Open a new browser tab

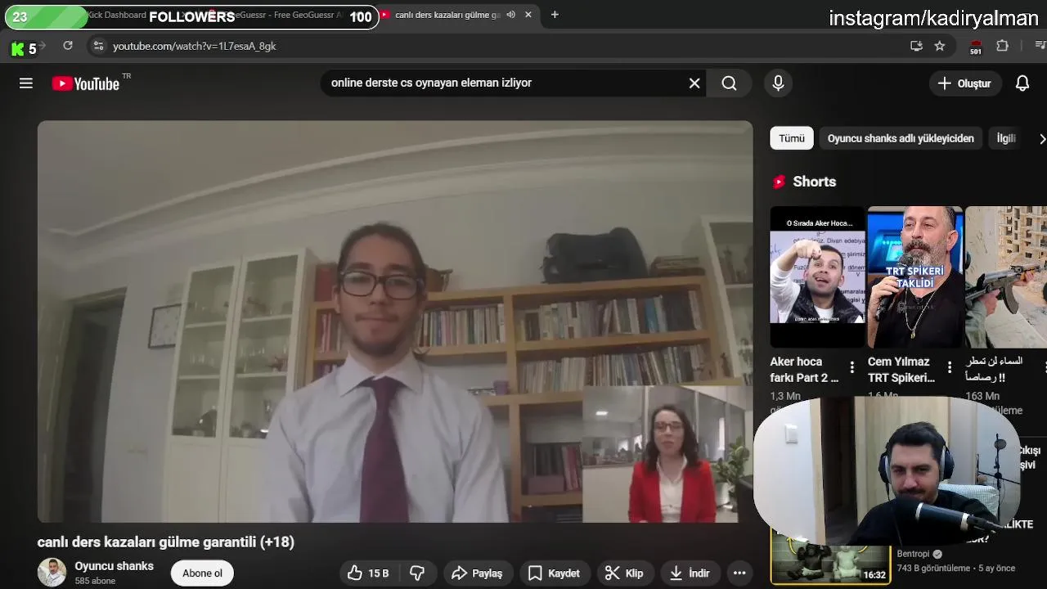[555, 15]
